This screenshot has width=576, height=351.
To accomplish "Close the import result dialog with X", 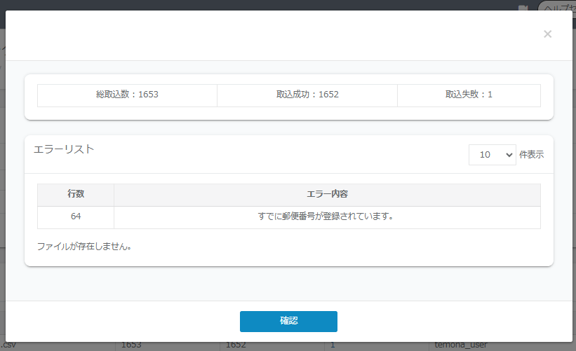I will (547, 34).
